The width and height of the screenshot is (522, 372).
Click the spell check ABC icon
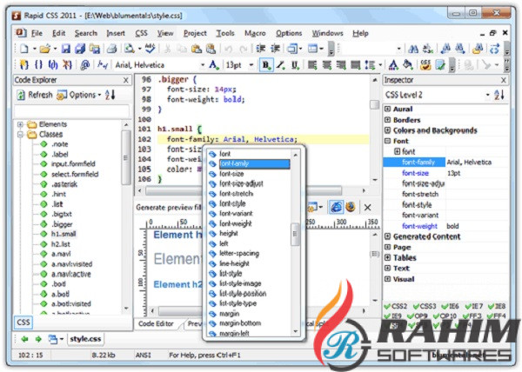(x=151, y=49)
